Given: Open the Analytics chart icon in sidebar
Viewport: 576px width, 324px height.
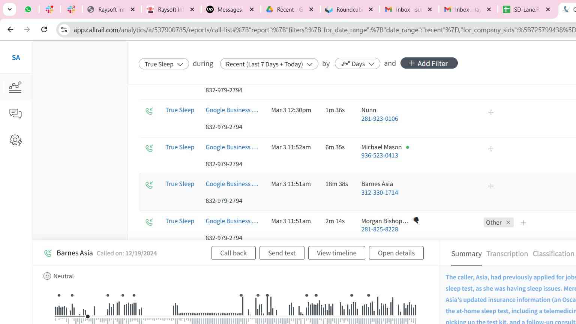Looking at the screenshot, I should coord(15,87).
